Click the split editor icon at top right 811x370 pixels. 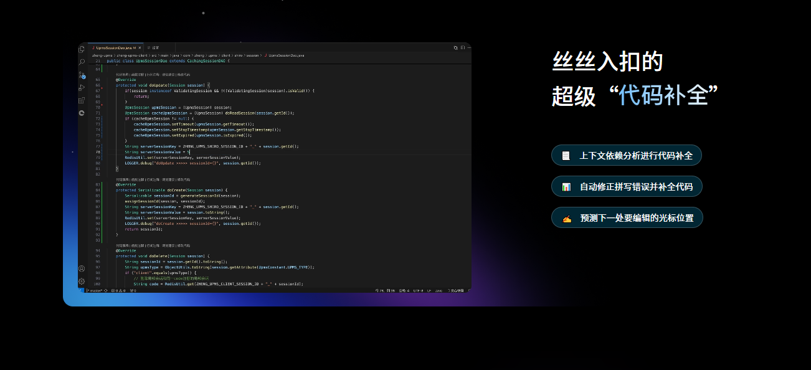tap(463, 47)
